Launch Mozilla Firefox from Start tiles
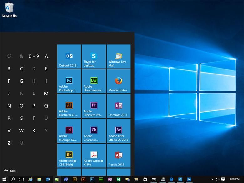 coord(118,81)
